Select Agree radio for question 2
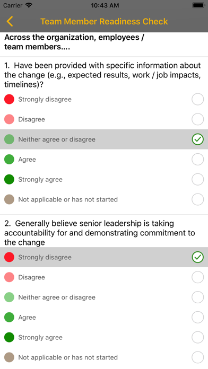 click(197, 317)
